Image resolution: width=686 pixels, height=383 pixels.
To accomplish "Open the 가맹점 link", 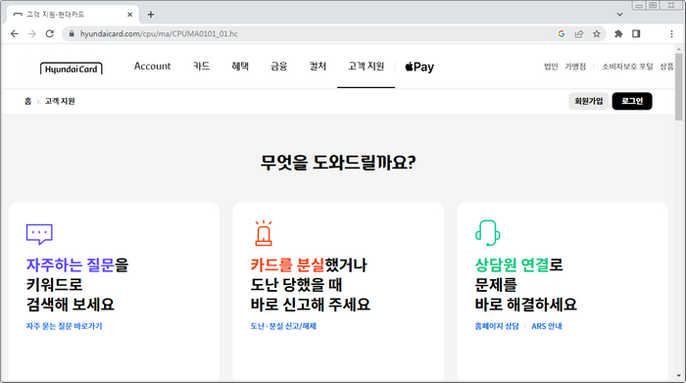I will [x=575, y=67].
